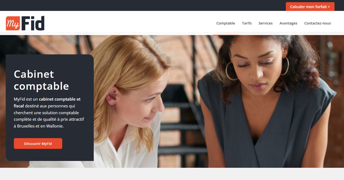Click the MyFid logo in the header
344x180 pixels.
pyautogui.click(x=25, y=23)
